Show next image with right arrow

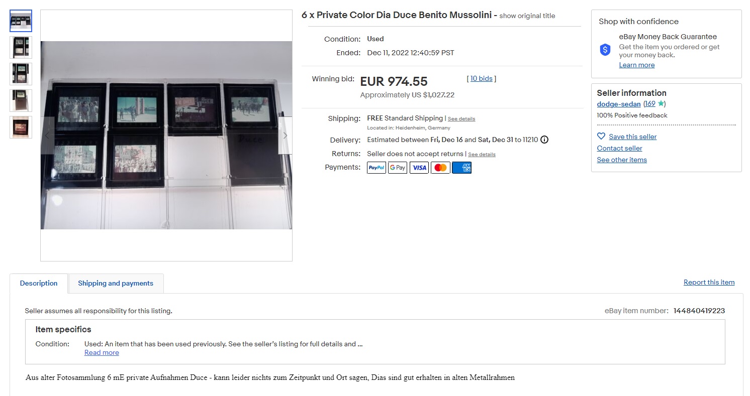point(285,136)
